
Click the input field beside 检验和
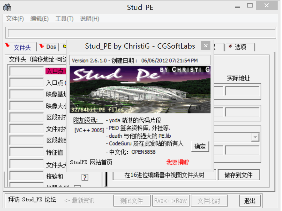pyautogui.click(x=27, y=176)
